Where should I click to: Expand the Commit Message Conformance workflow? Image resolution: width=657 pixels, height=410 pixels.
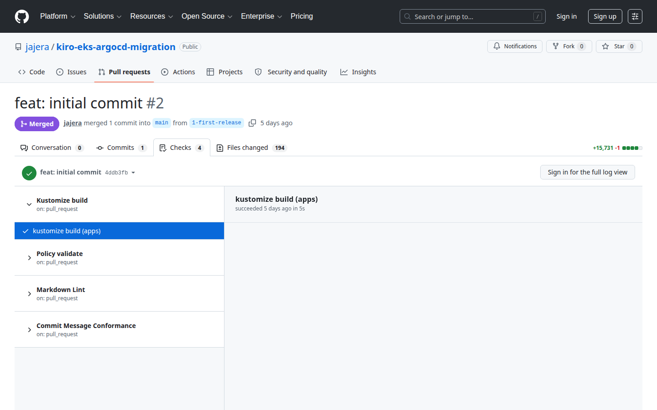pyautogui.click(x=119, y=330)
